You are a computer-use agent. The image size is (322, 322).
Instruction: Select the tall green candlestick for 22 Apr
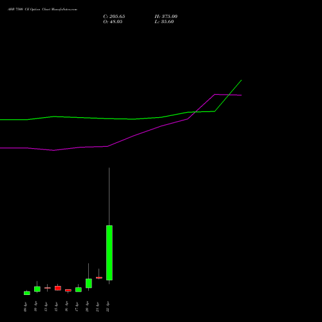coord(109,252)
